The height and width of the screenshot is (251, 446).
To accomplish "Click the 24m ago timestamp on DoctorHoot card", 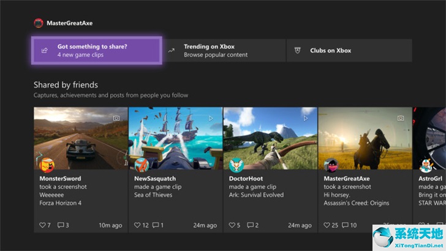I will [x=300, y=225].
